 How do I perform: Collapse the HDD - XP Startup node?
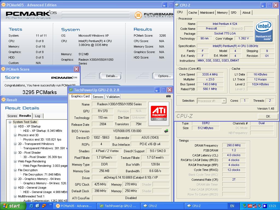(x=15, y=126)
